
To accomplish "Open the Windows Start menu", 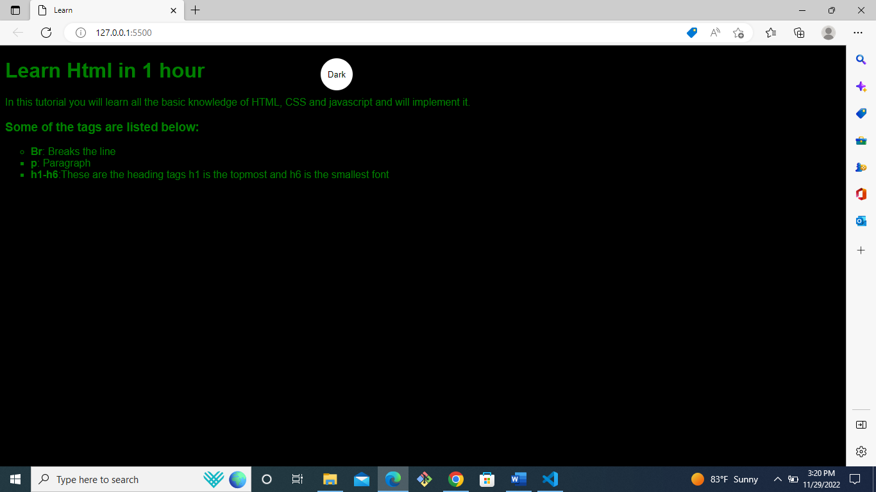I will (x=15, y=479).
